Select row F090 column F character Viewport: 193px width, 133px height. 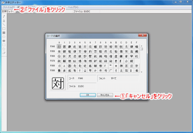pyautogui.click(x=137, y=71)
